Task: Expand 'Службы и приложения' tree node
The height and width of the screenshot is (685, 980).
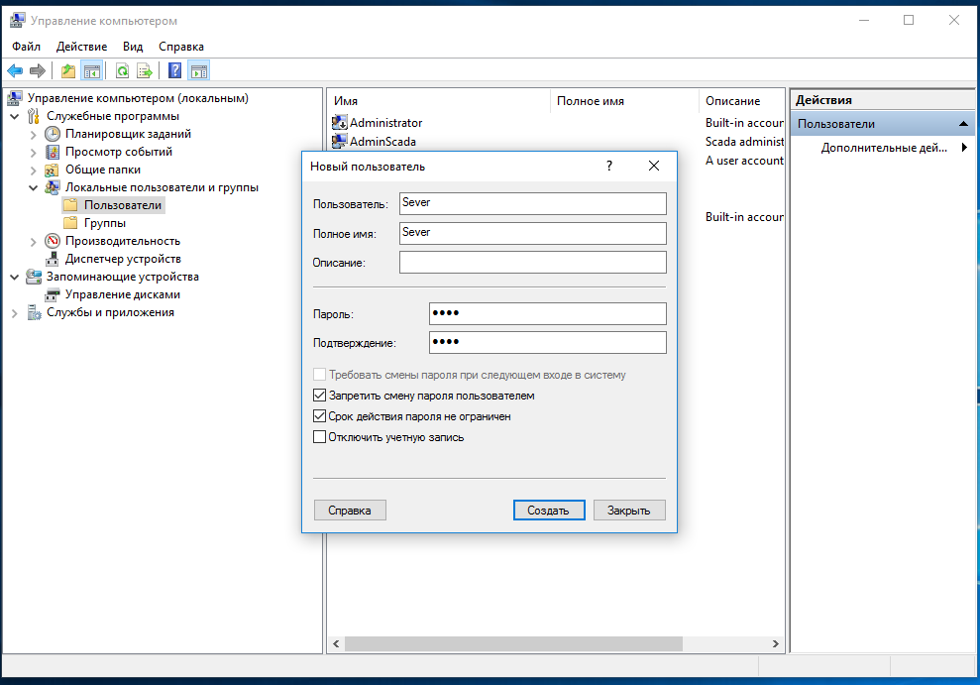Action: tap(15, 312)
